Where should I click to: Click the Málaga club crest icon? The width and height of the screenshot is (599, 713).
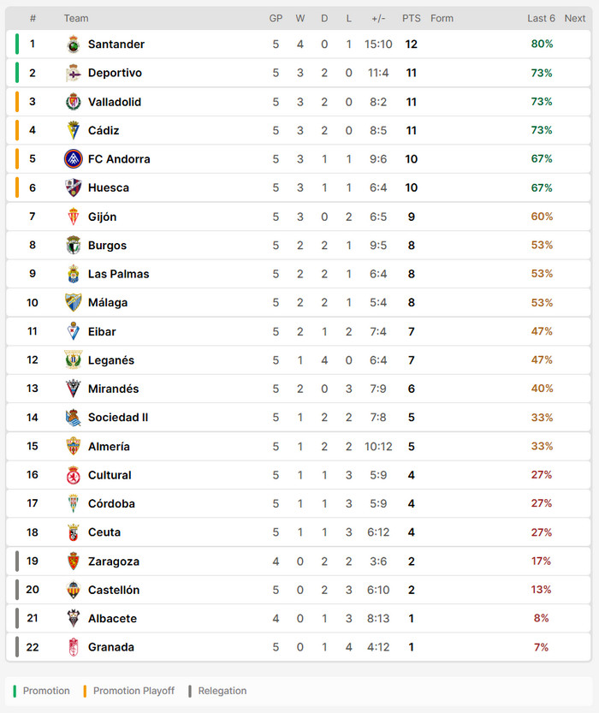(x=73, y=303)
